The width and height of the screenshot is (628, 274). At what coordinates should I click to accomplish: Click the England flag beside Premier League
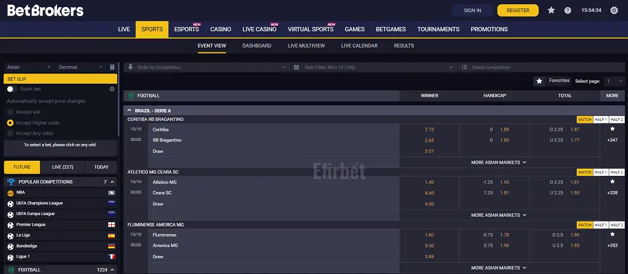tap(111, 225)
